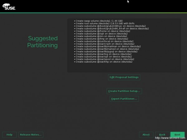This screenshot has height=140, width=187.
Task: Select 'Create root volume /dev/sda2' with btrfs line
Action: pyautogui.click(x=105, y=23)
